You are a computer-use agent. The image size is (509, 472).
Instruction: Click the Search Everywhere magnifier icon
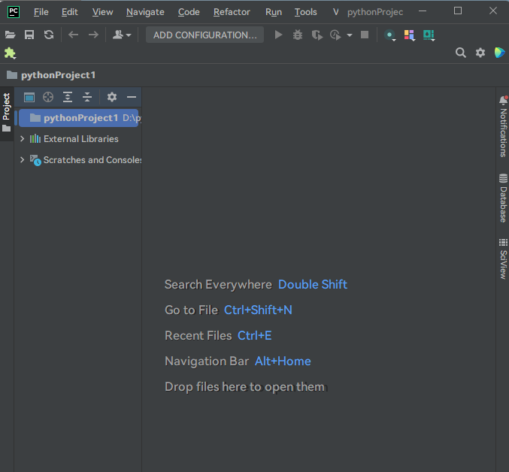tap(461, 53)
